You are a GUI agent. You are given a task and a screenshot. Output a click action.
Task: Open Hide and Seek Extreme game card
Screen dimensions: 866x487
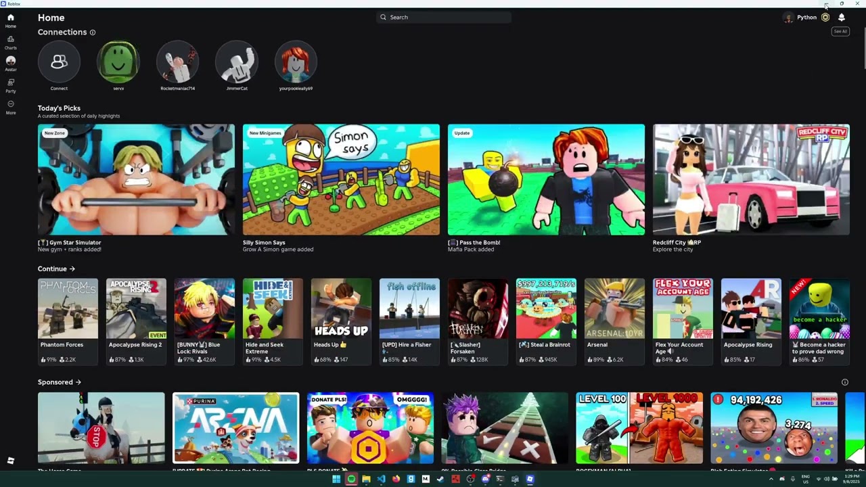point(273,321)
